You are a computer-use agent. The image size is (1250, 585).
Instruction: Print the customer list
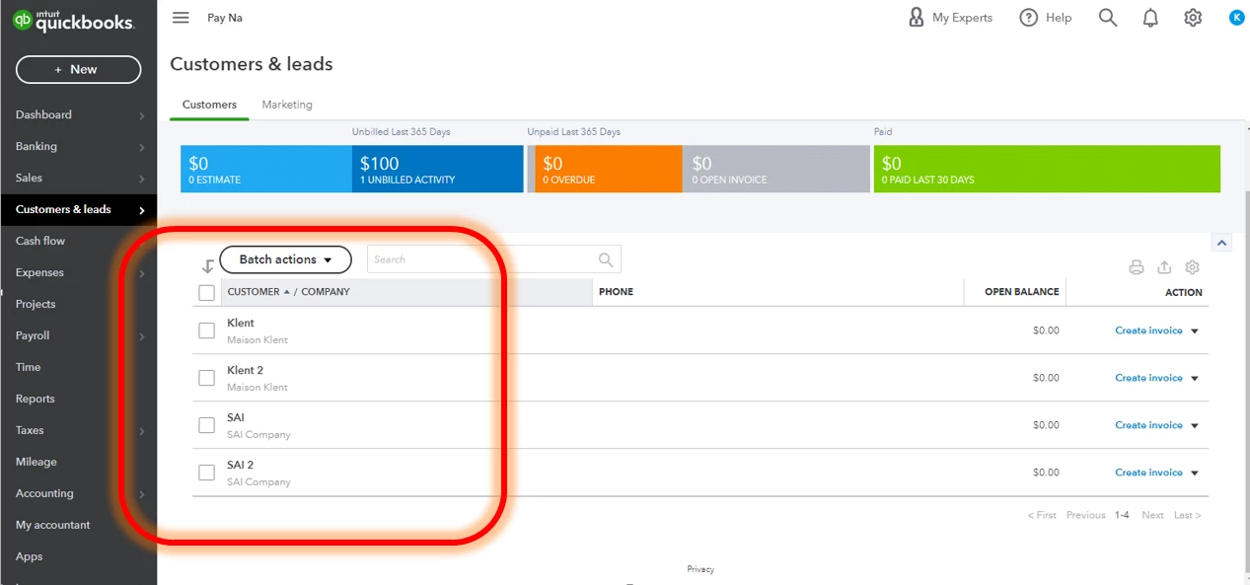(x=1137, y=267)
